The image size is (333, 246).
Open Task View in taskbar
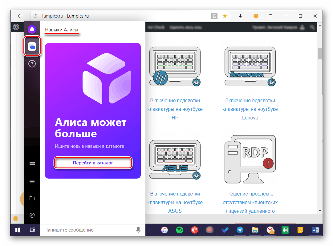click(x=32, y=230)
